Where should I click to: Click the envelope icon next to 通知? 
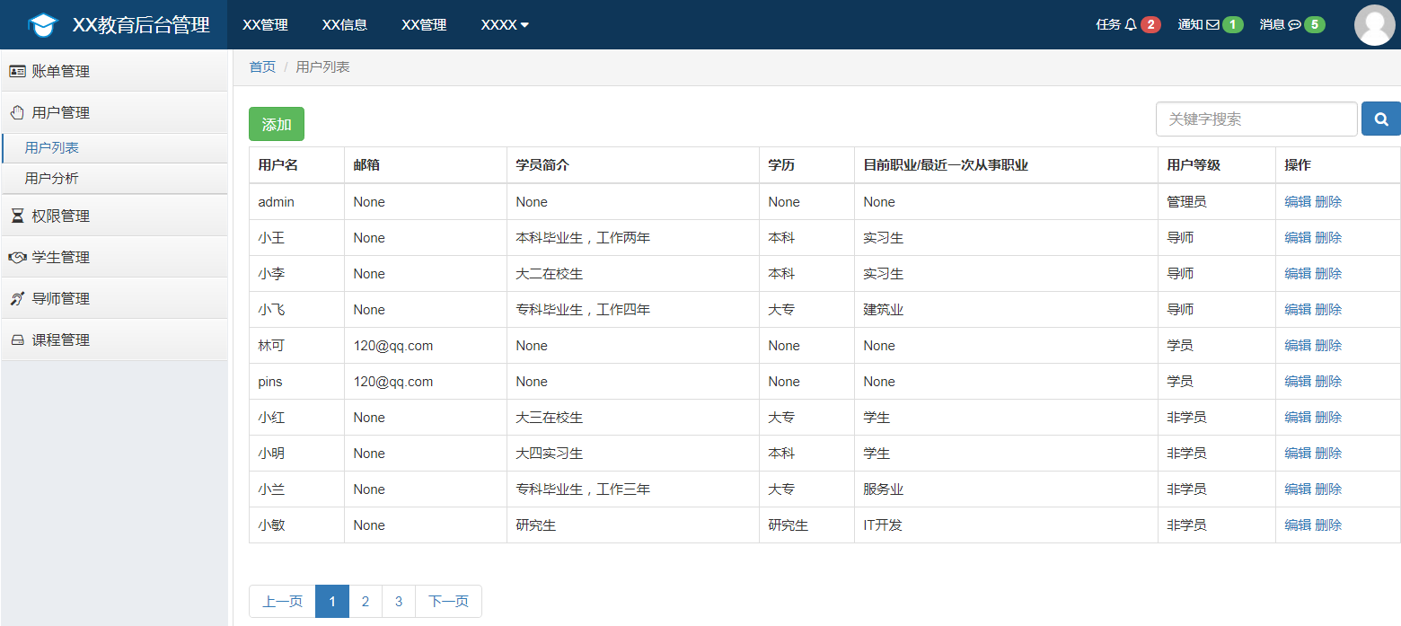tap(1212, 25)
